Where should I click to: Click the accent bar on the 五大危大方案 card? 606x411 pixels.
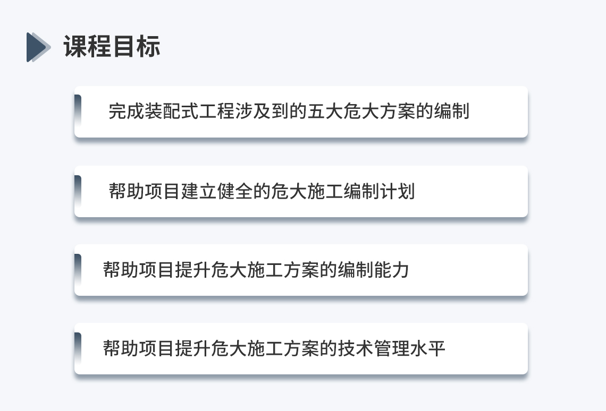pos(78,110)
